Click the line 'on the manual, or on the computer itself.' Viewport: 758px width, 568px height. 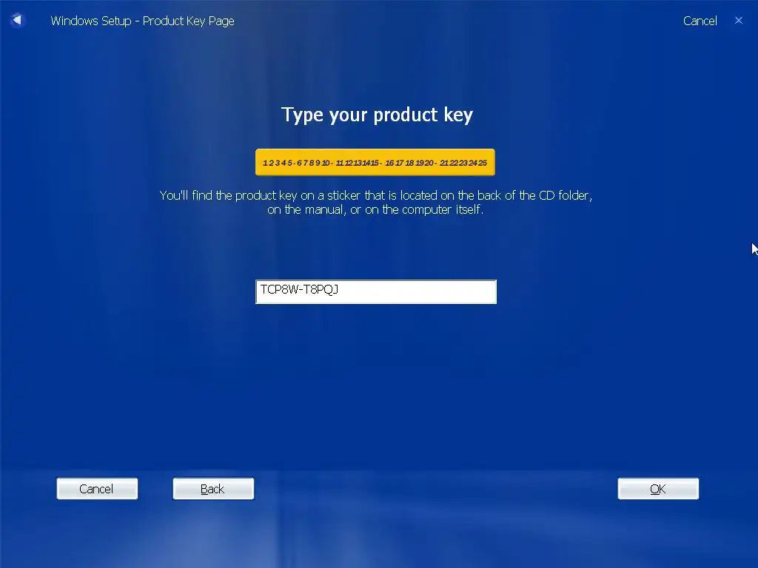point(375,209)
